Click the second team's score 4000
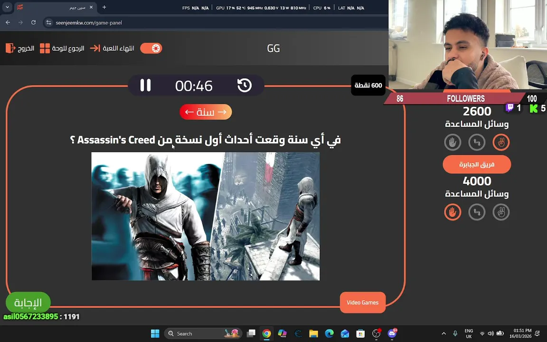This screenshot has height=342, width=547. point(477,181)
